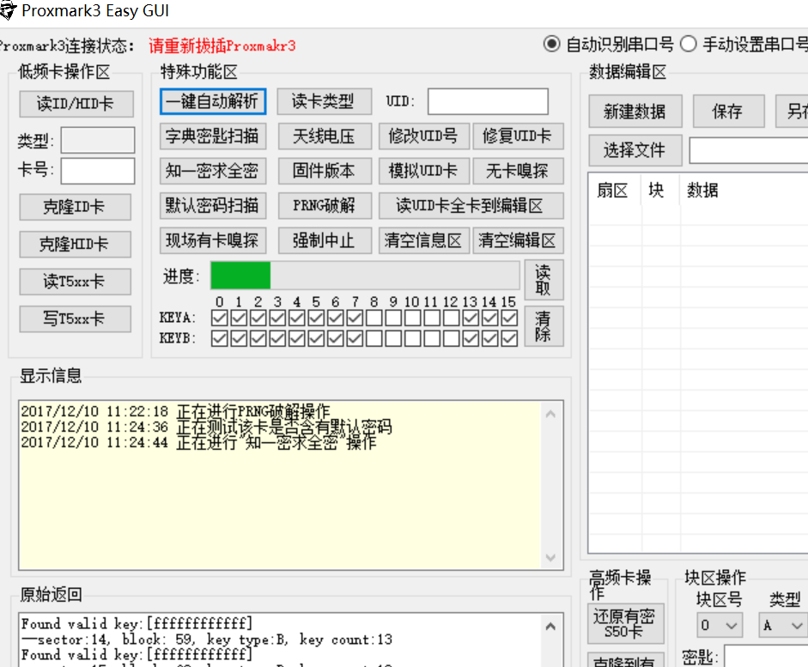This screenshot has width=808, height=667.
Task: Toggle KEYA checkbox for sector 15
Action: [x=510, y=318]
